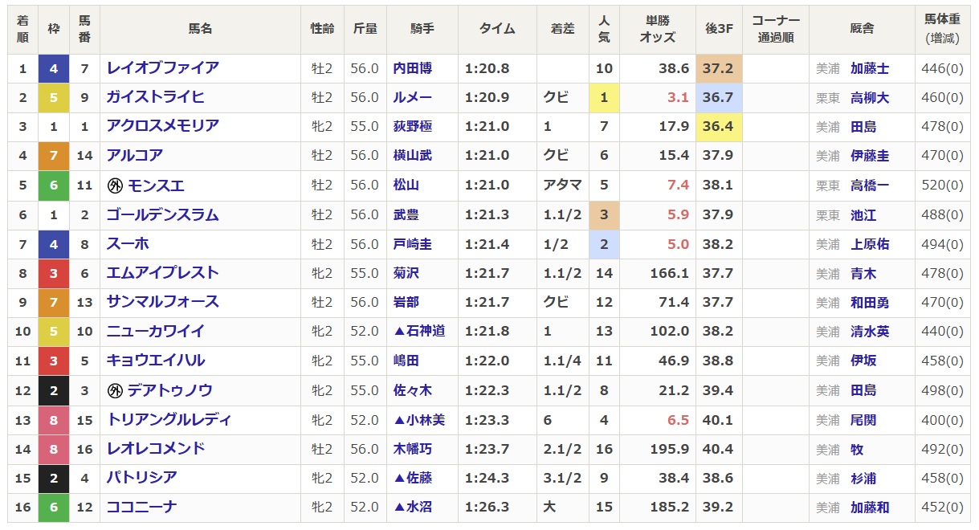Click the 後3F column header
Image resolution: width=979 pixels, height=530 pixels.
pos(717,29)
